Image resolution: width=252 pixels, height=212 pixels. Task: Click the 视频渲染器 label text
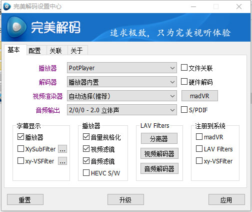click(47, 96)
